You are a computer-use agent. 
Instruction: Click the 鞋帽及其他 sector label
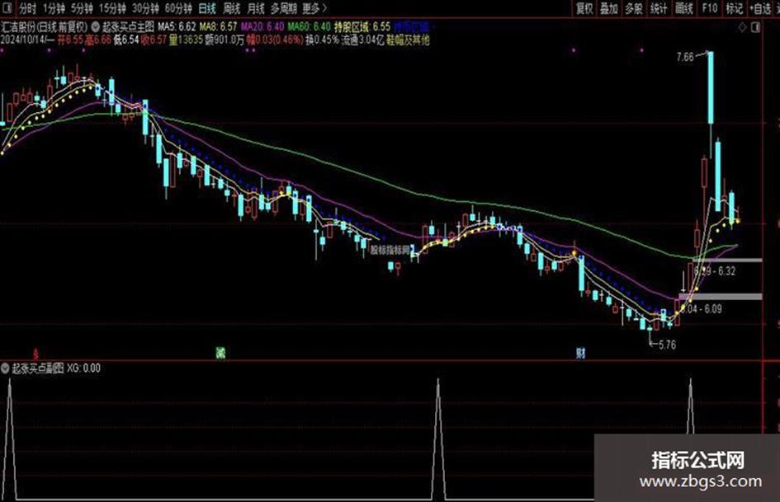pyautogui.click(x=408, y=40)
